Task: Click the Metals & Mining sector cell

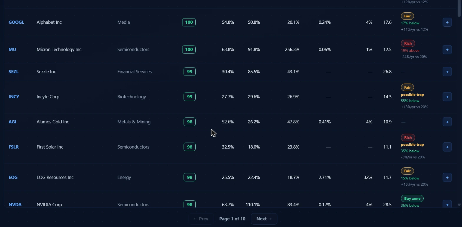Action: (134, 122)
